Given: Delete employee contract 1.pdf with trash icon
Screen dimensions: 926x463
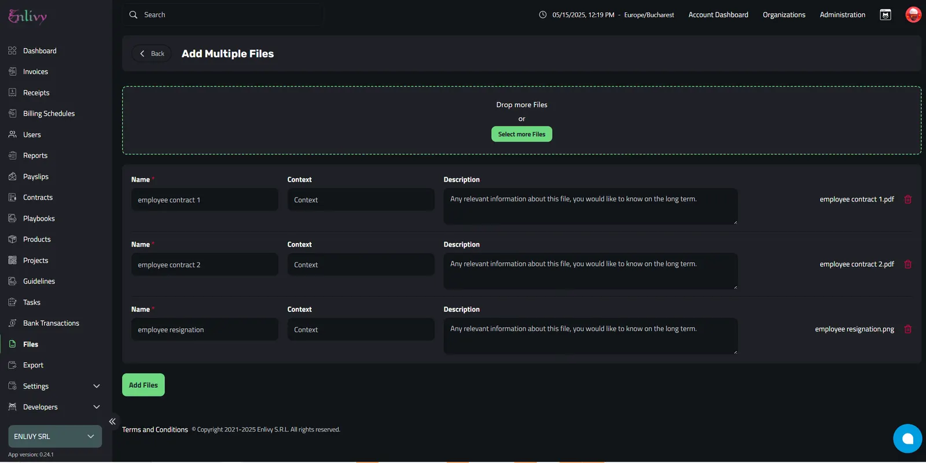Looking at the screenshot, I should 908,199.
